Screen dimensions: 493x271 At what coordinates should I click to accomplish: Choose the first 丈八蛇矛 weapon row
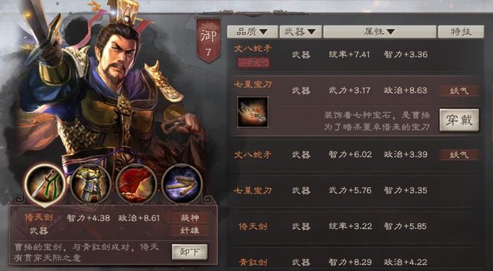[356, 56]
